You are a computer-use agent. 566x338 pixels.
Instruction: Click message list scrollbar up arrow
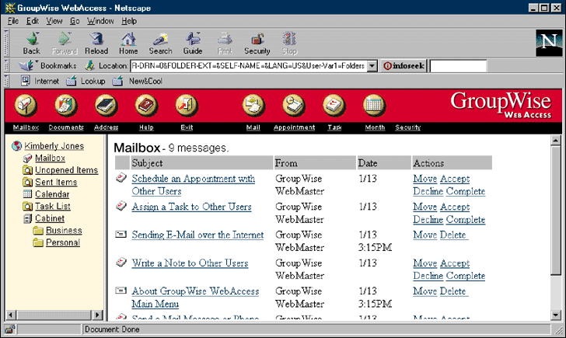pos(556,140)
